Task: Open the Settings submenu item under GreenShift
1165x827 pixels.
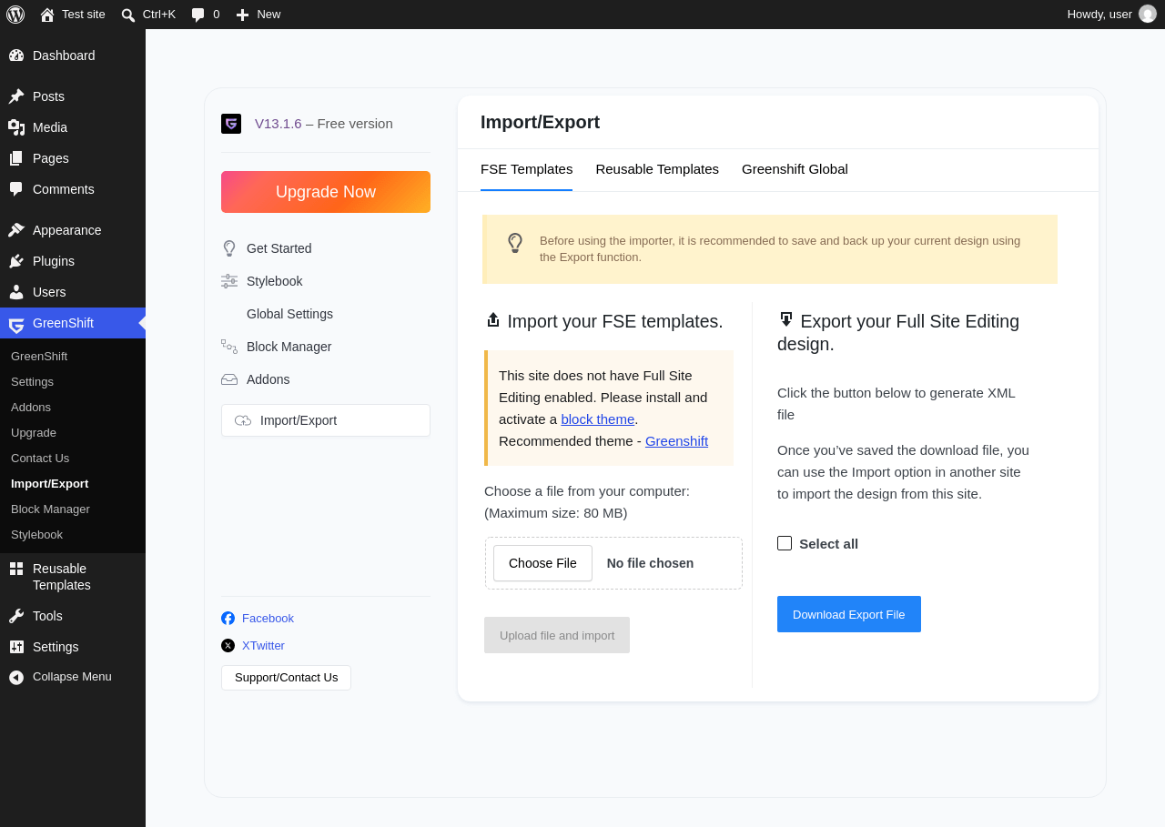Action: pos(32,382)
